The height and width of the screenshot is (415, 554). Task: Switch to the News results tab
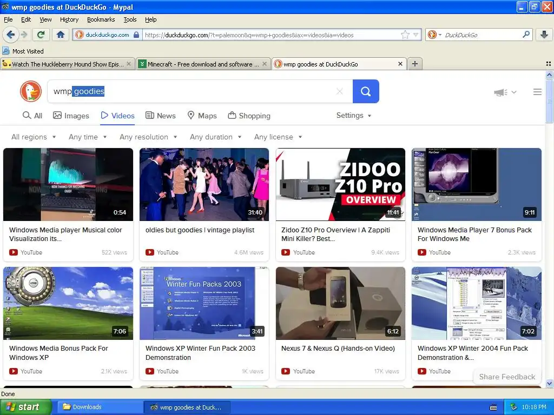pyautogui.click(x=160, y=116)
